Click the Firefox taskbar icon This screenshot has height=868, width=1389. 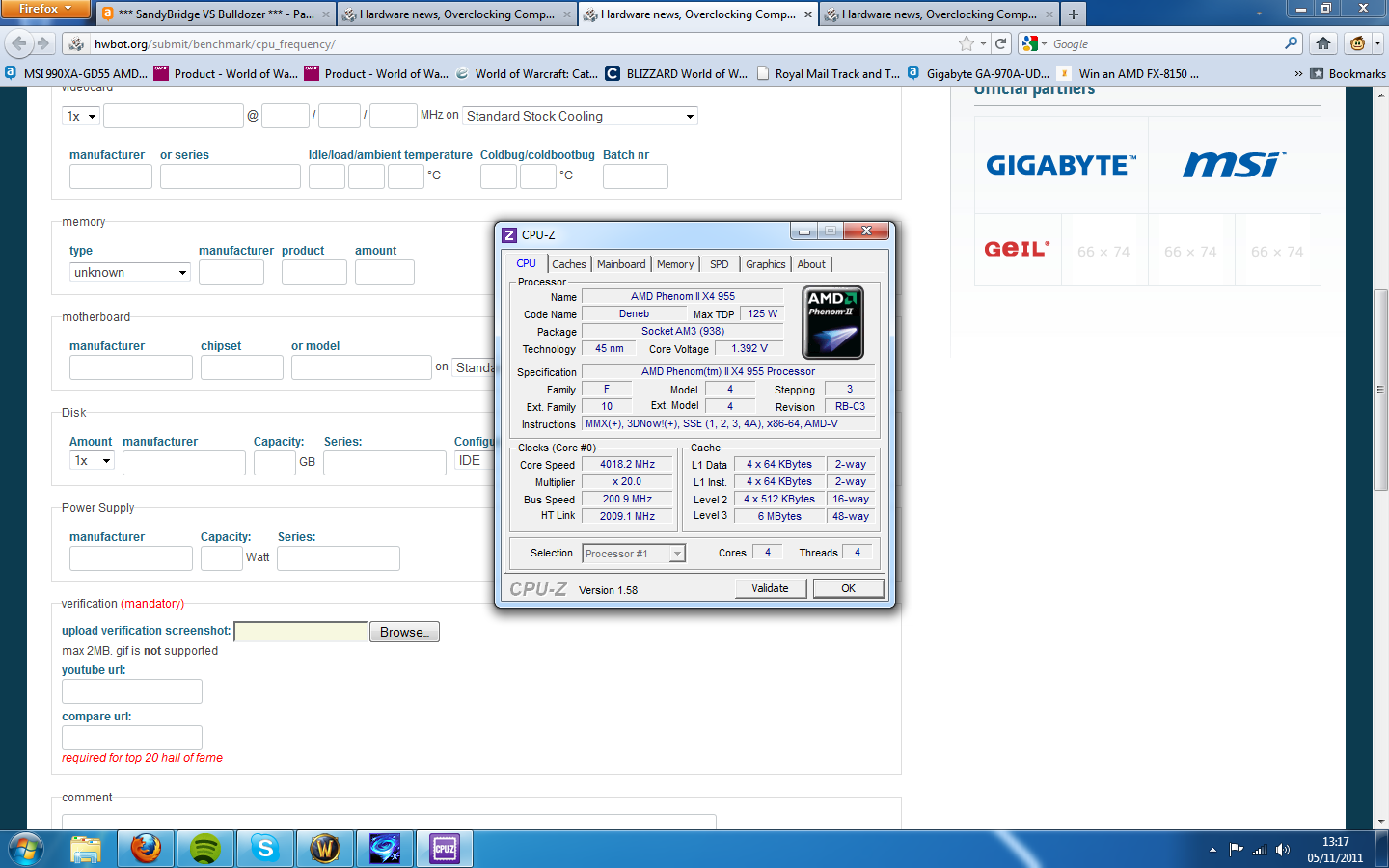(x=146, y=849)
